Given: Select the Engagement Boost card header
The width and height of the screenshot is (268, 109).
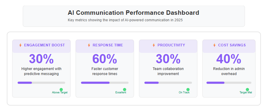Looking at the screenshot, I should [41, 46].
